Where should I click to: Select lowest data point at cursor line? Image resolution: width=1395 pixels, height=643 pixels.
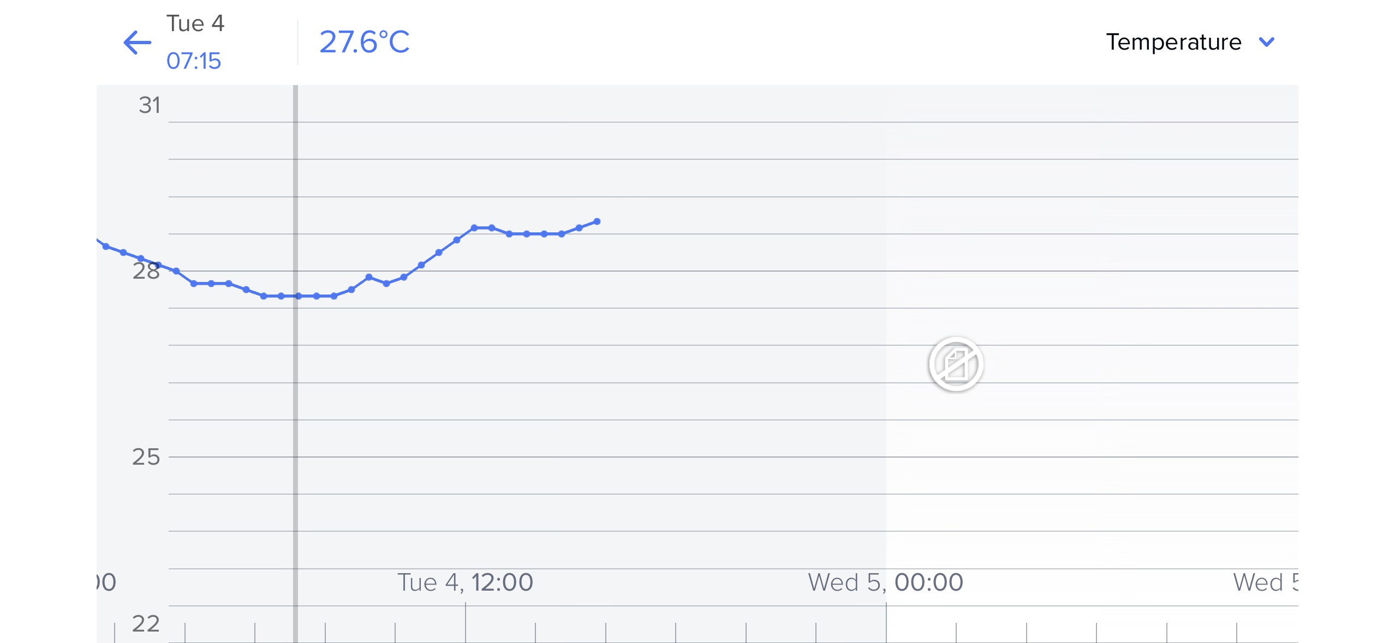pos(298,296)
